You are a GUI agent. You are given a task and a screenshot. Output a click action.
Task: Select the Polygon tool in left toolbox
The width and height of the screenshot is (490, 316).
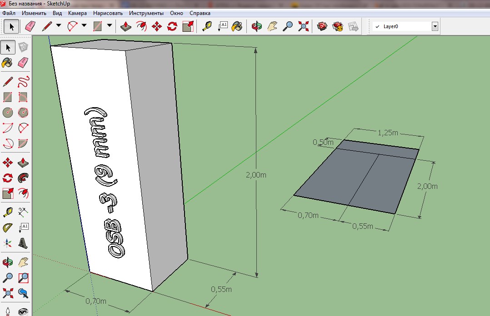[23, 113]
